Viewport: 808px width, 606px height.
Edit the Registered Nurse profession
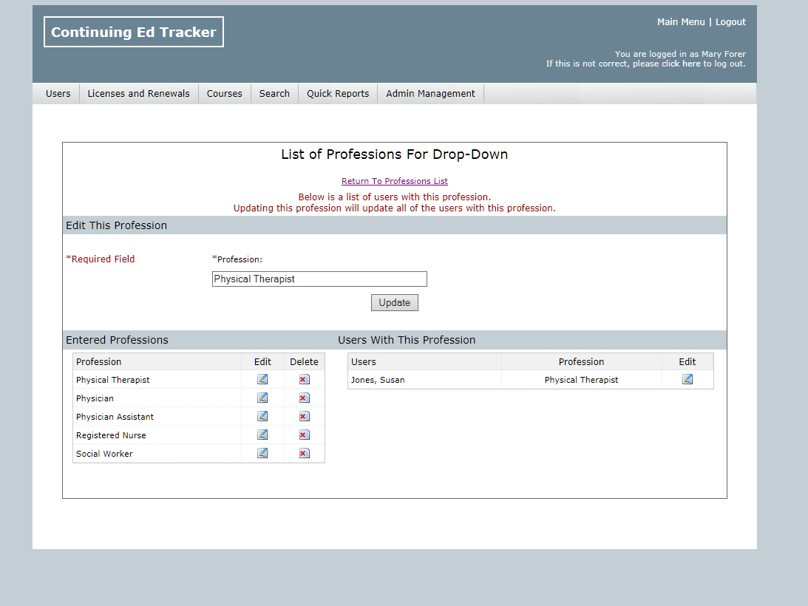(262, 435)
